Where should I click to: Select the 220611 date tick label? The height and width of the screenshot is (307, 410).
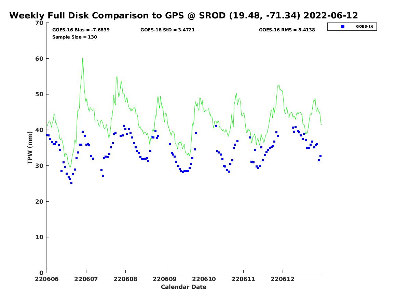243,279
